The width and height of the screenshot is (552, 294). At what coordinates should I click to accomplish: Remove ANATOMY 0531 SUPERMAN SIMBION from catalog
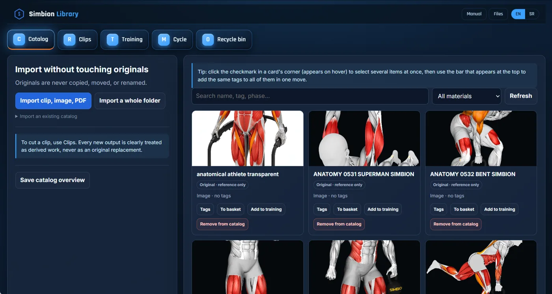pyautogui.click(x=339, y=224)
